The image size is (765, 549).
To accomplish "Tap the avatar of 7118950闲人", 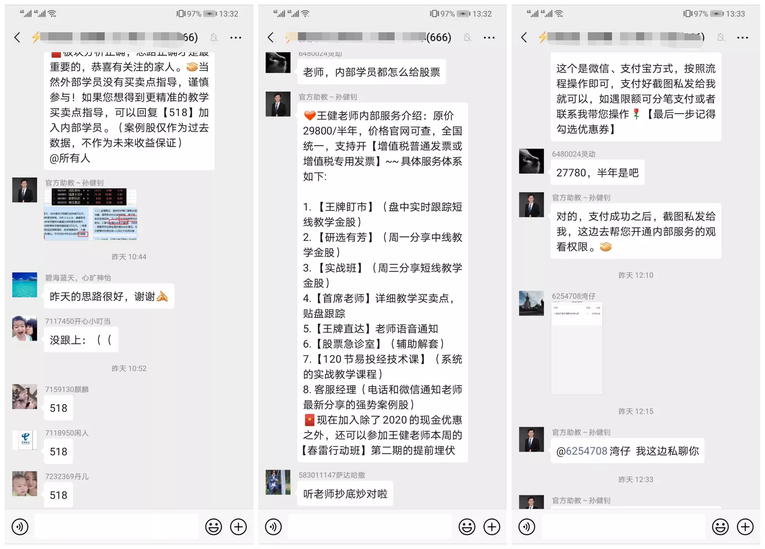I will point(25,440).
